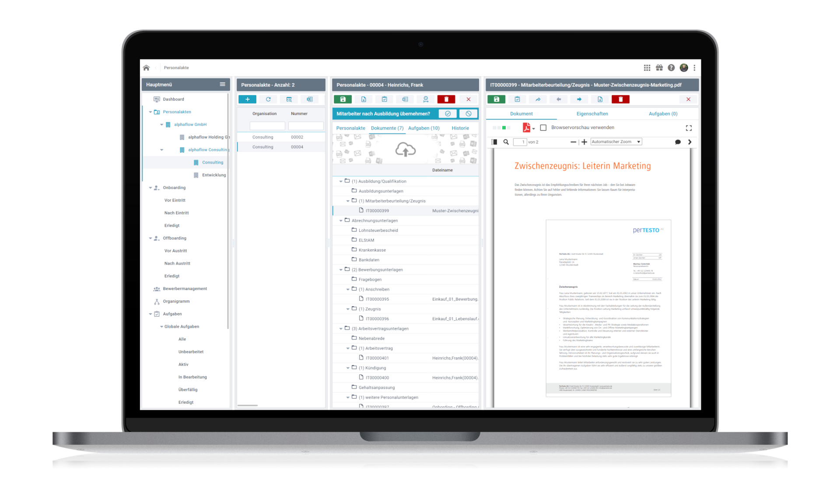Screen dimensions: 840x483
Task: Open Bewerbermanagement in the main menu
Action: pyautogui.click(x=185, y=289)
